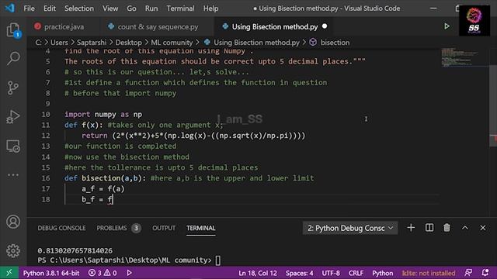Open the Help menu
The image size is (497, 279).
210,9
